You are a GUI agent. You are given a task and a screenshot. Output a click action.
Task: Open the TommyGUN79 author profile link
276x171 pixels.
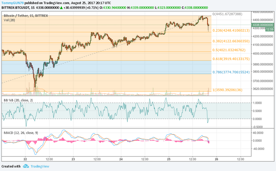point(13,3)
